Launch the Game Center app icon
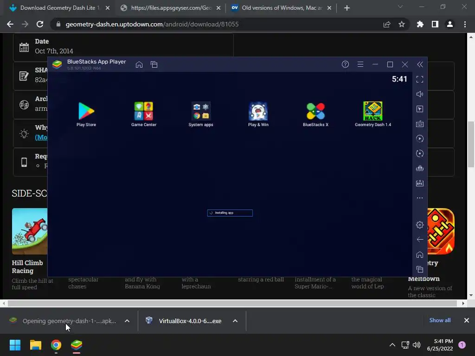 tap(144, 114)
